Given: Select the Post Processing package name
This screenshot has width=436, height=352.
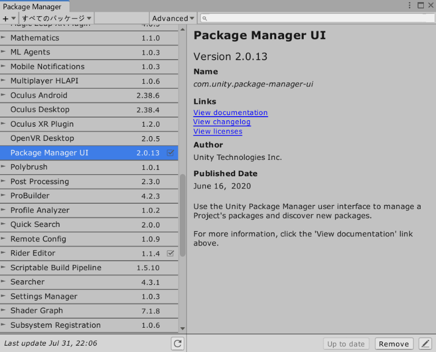Looking at the screenshot, I should pos(40,182).
